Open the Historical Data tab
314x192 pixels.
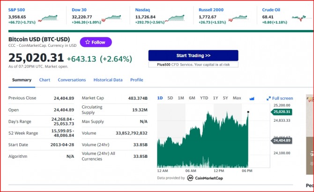coord(108,80)
